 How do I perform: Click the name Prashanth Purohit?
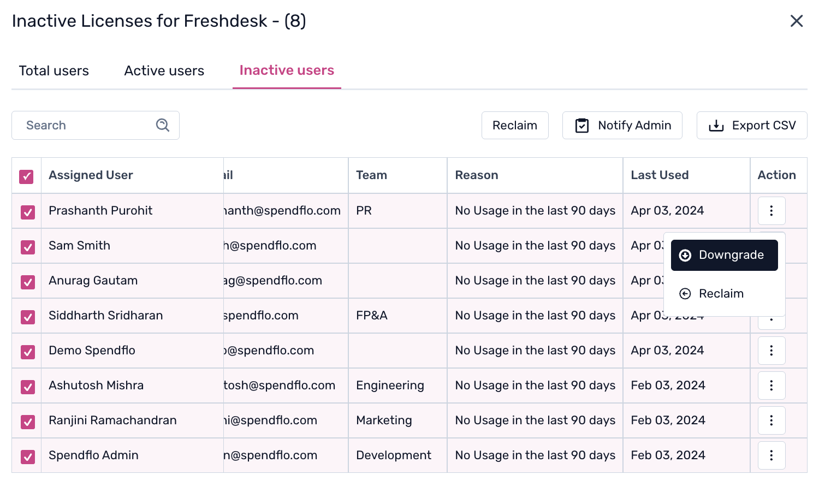100,211
